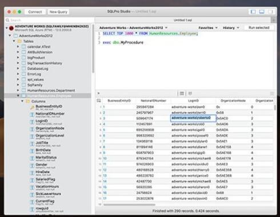Viewport: 280px width, 217px height.
Task: Click the BusinessEntityID primary key icon
Action: (x=32, y=108)
